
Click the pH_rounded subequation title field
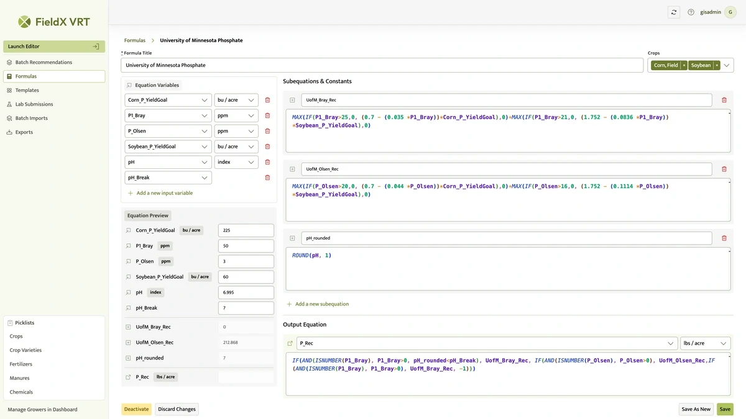(x=507, y=238)
